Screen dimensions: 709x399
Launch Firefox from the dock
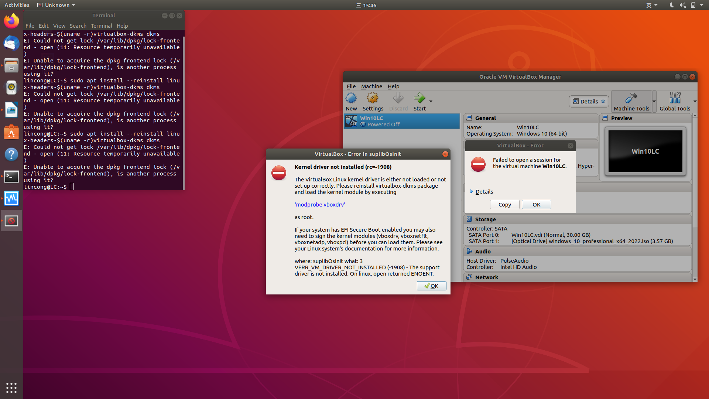click(11, 21)
